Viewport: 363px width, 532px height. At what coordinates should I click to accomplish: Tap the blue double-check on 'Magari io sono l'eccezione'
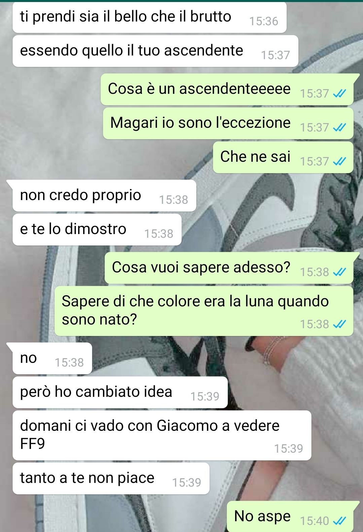click(x=339, y=128)
